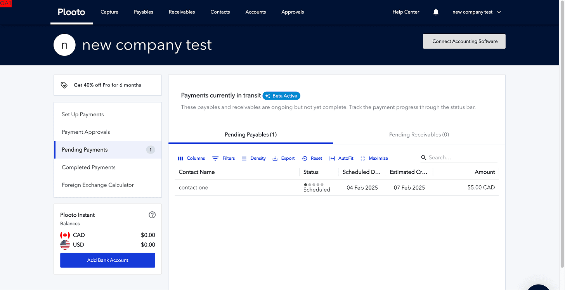Click the search magnifier icon in table toolbar
Viewport: 565px width, 290px height.
coord(424,157)
